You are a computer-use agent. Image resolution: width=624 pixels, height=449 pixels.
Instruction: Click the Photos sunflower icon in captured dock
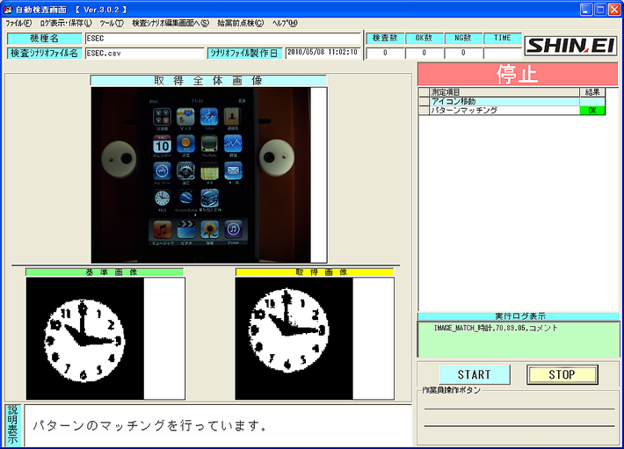[209, 229]
